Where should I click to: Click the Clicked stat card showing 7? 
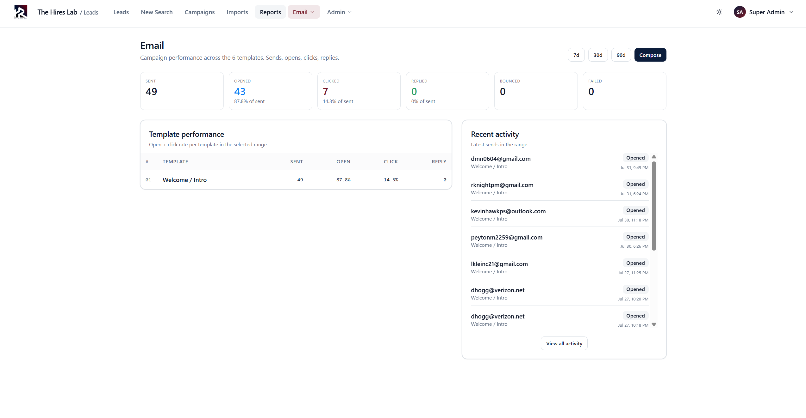(x=359, y=91)
